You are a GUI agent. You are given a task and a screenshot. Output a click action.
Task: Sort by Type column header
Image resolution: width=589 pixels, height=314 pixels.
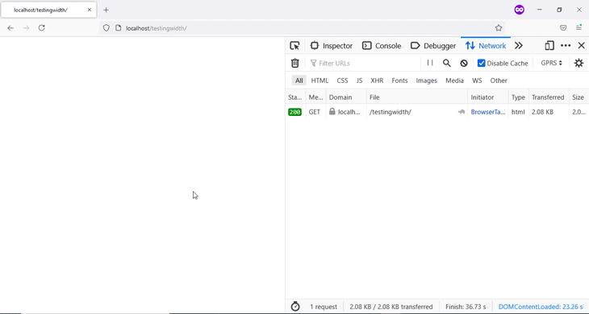(x=518, y=97)
